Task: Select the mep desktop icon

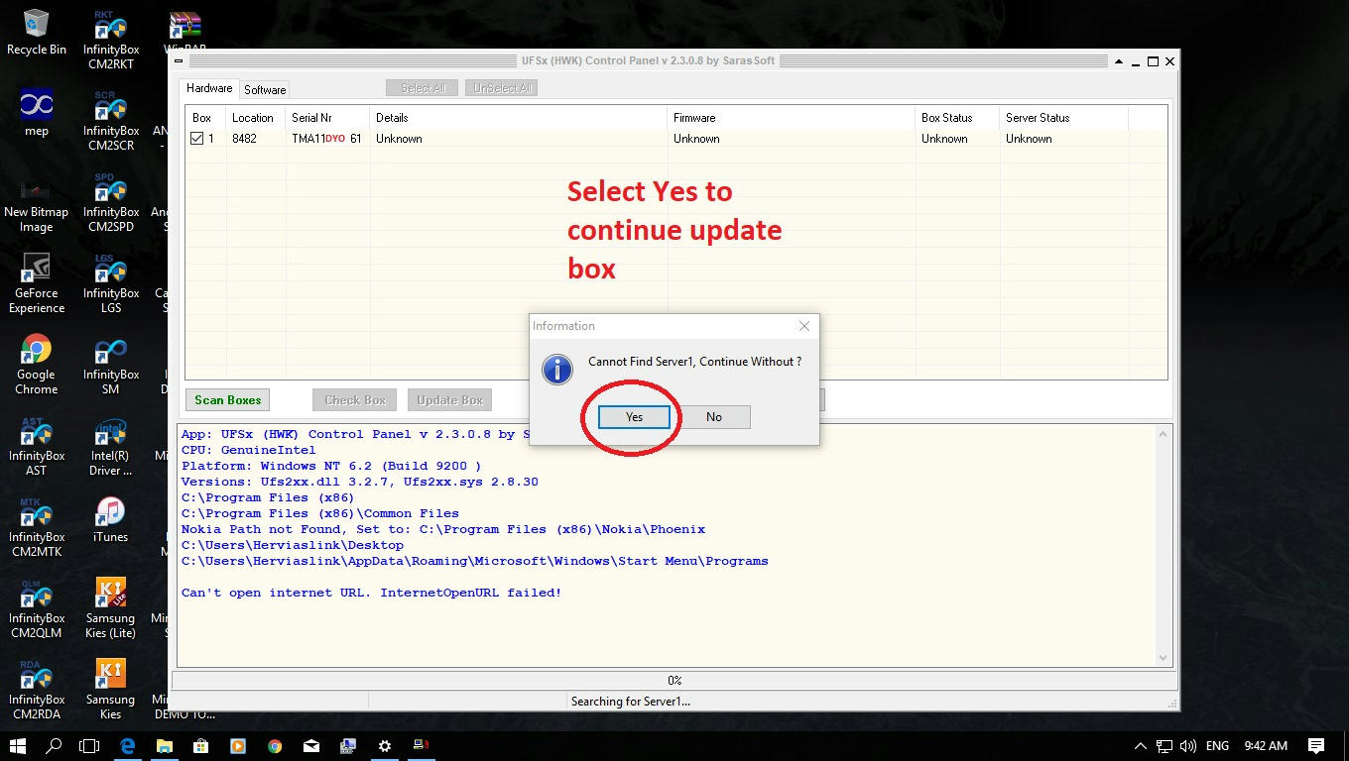Action: pos(37,113)
